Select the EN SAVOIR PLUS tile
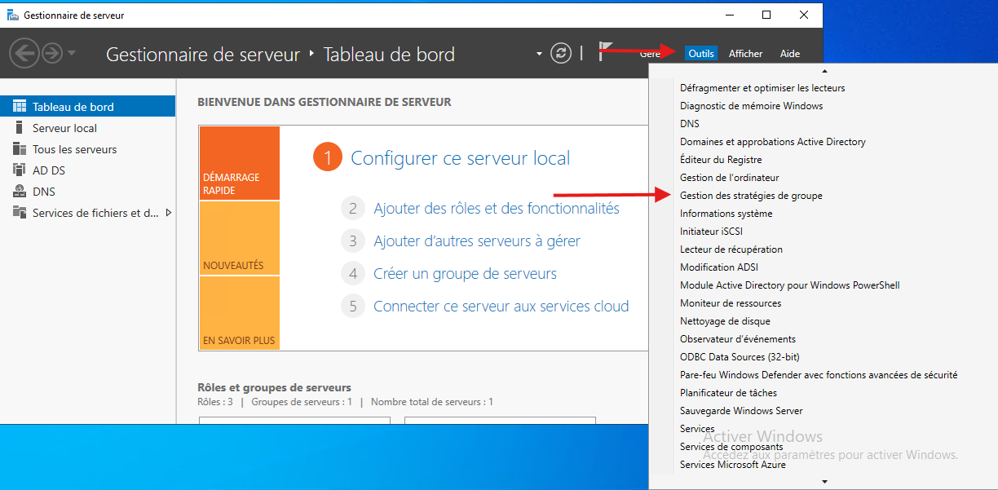998x490 pixels. click(x=239, y=313)
